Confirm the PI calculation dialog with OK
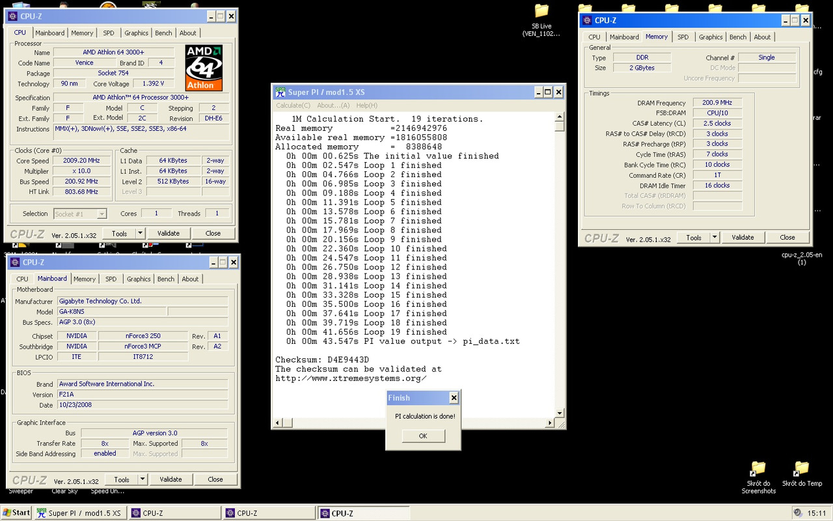The width and height of the screenshot is (833, 521). (x=423, y=436)
